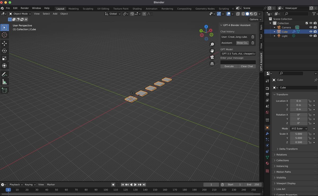Expand the Delta Transform section
The height and width of the screenshot is (196, 318).
click(289, 149)
